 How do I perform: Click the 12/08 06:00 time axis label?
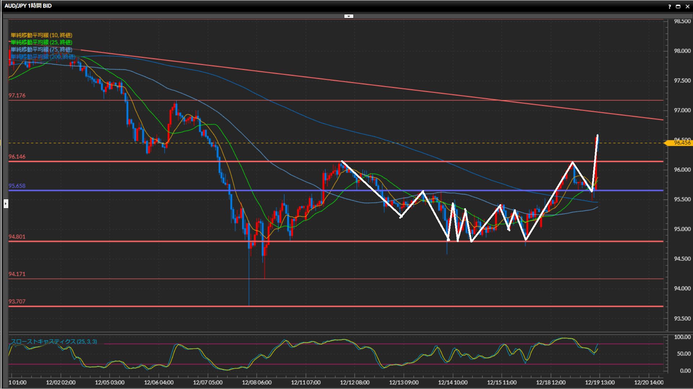(x=257, y=383)
